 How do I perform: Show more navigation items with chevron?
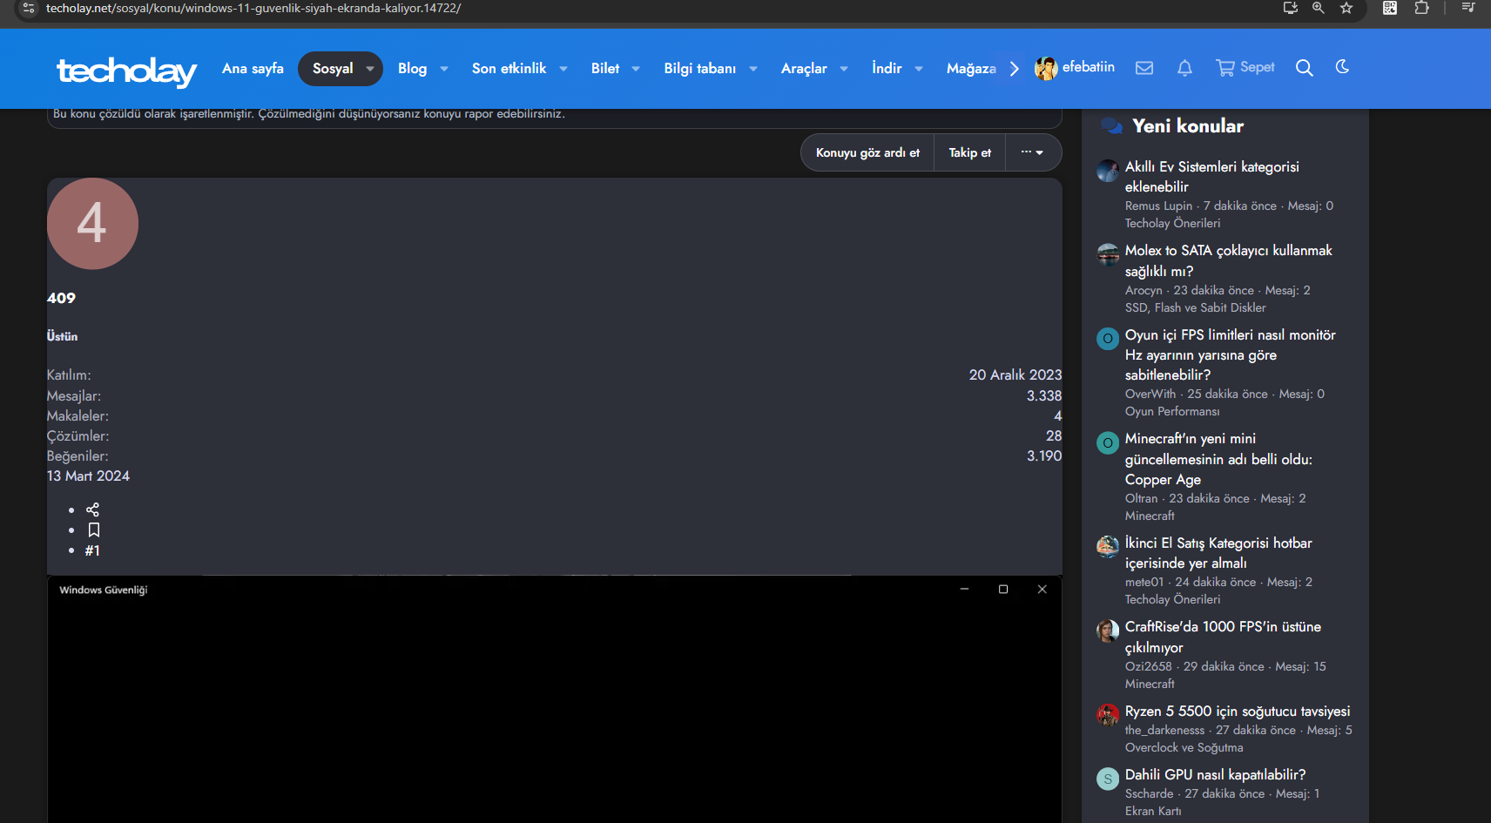tap(1015, 69)
